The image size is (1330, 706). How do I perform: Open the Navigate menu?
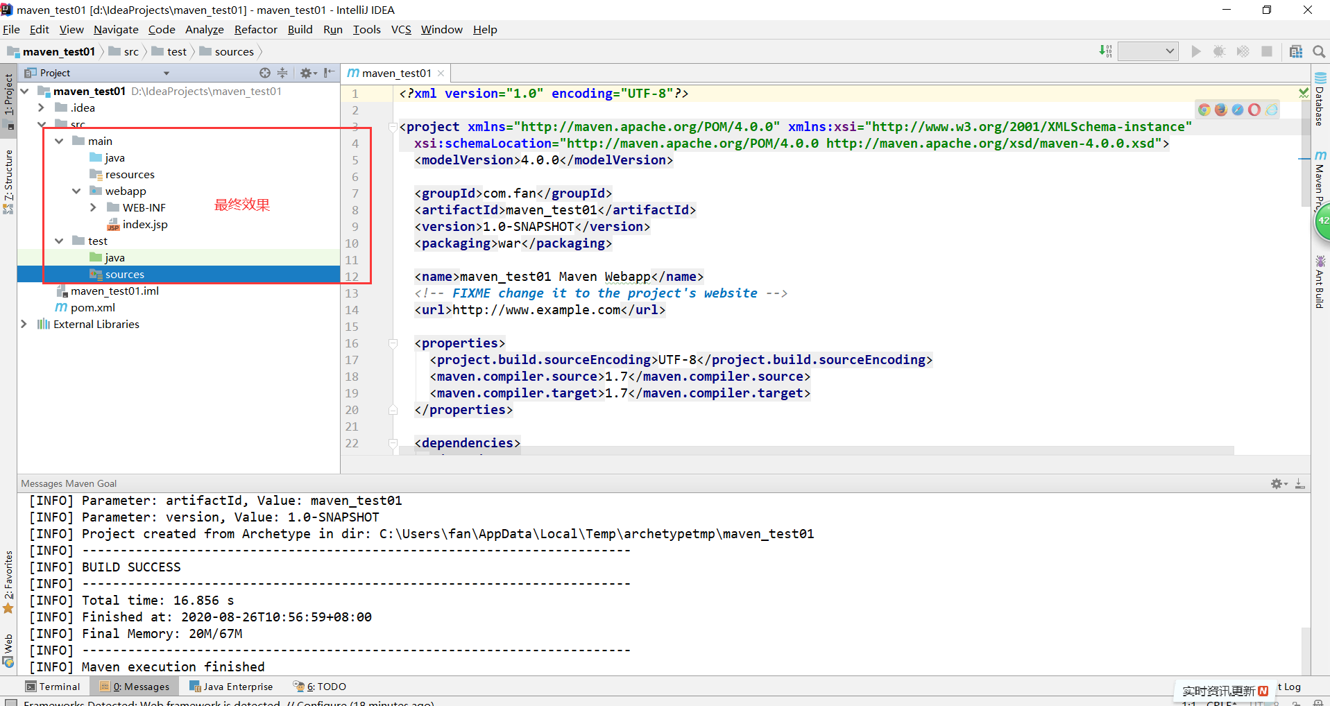116,29
